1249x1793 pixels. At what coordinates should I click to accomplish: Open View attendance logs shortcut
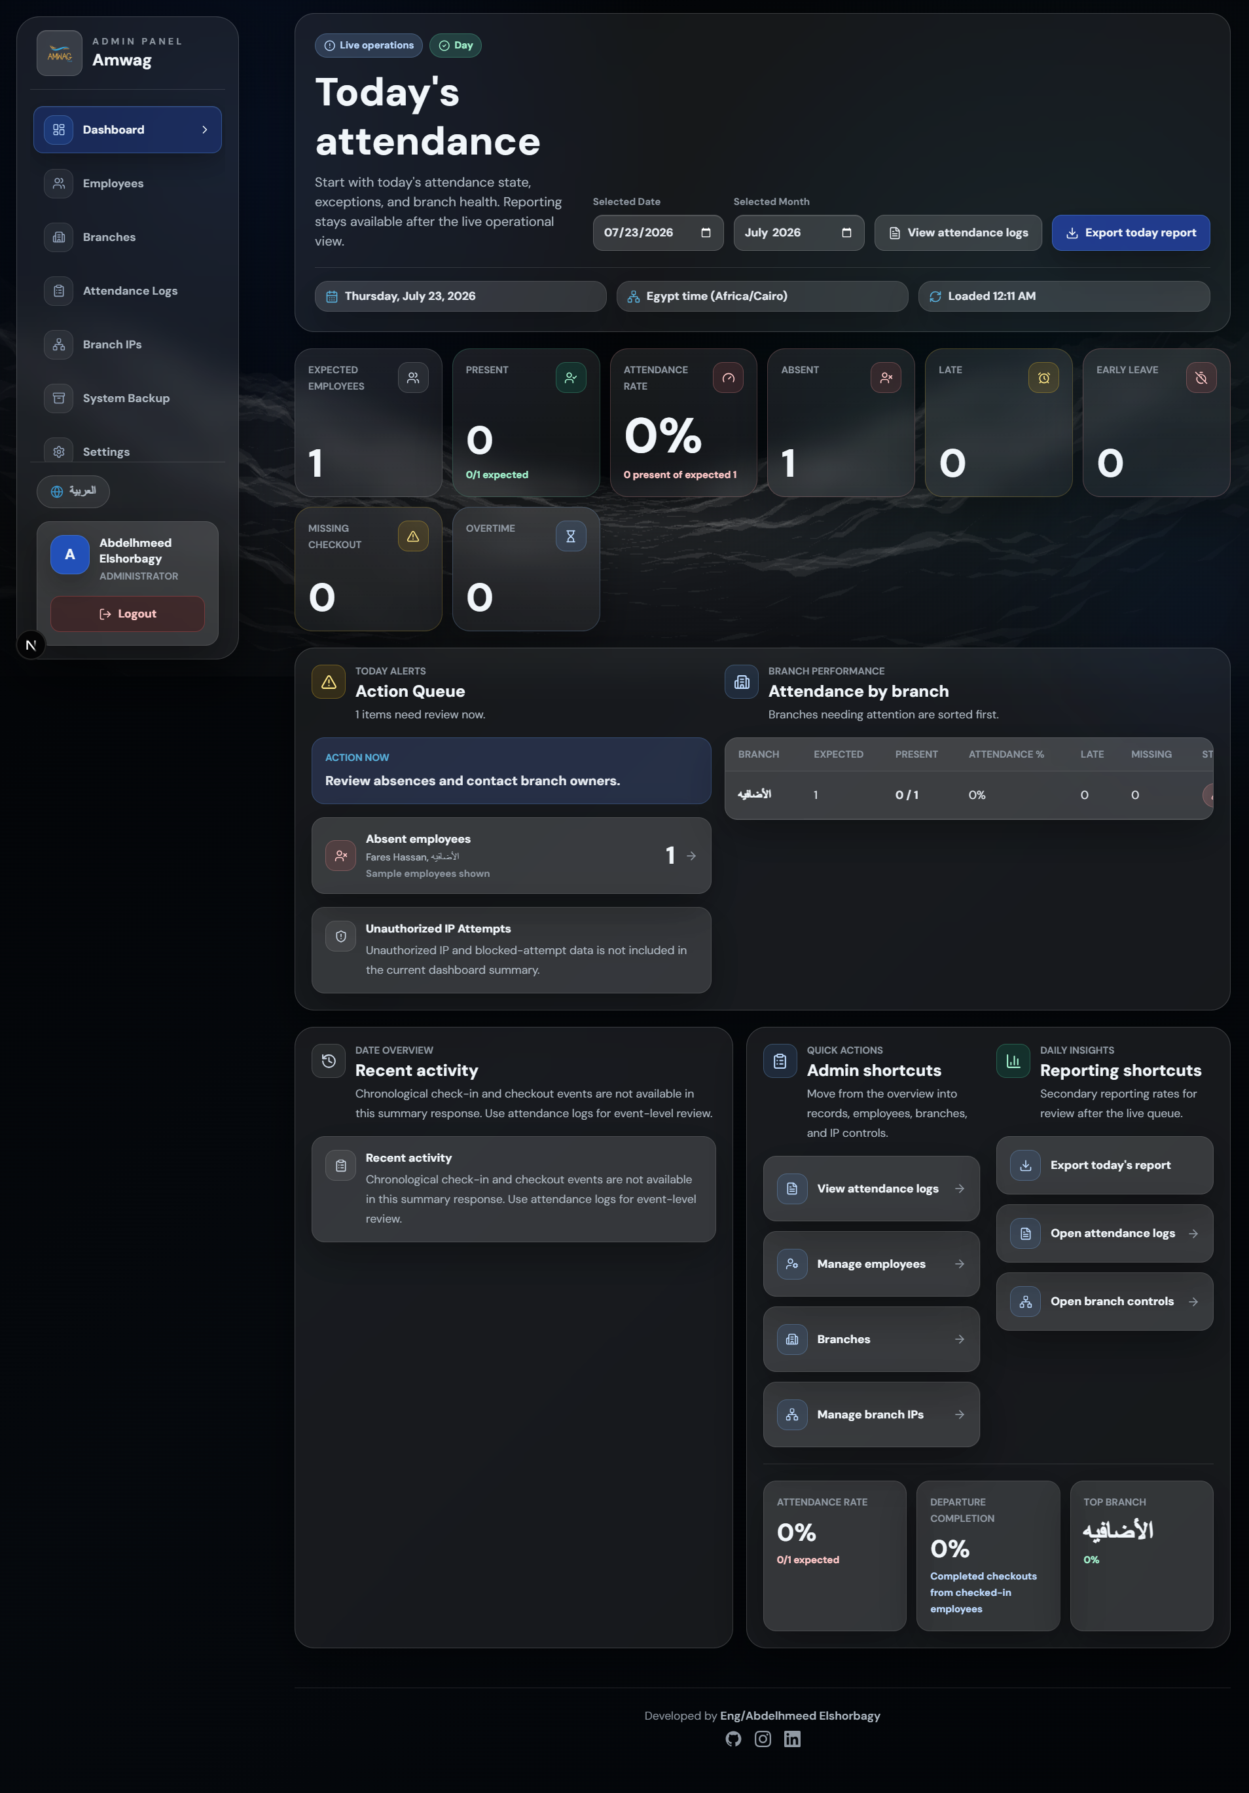[x=871, y=1189]
